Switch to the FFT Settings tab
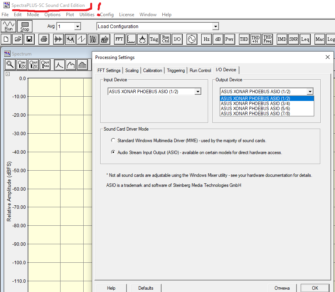The image size is (335, 292). tap(109, 70)
